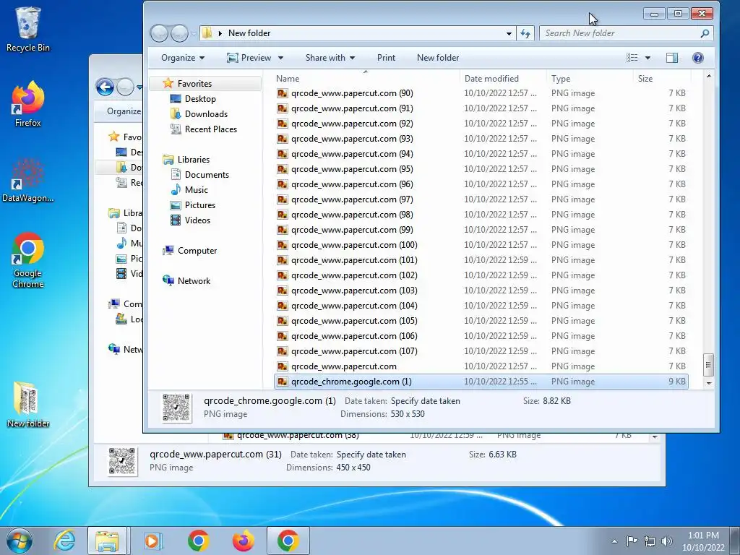Sort by Type column header
740x555 pixels.
tap(590, 78)
